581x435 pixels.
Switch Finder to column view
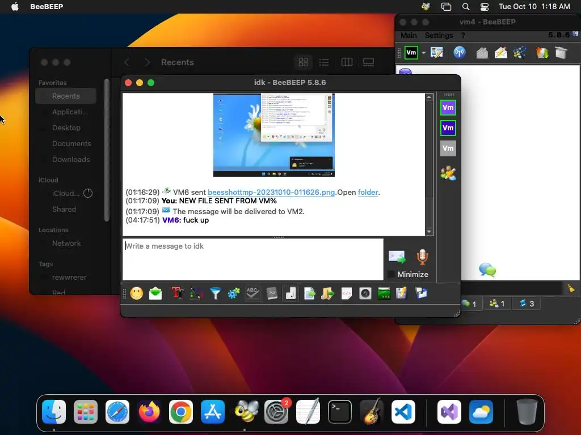pyautogui.click(x=347, y=62)
